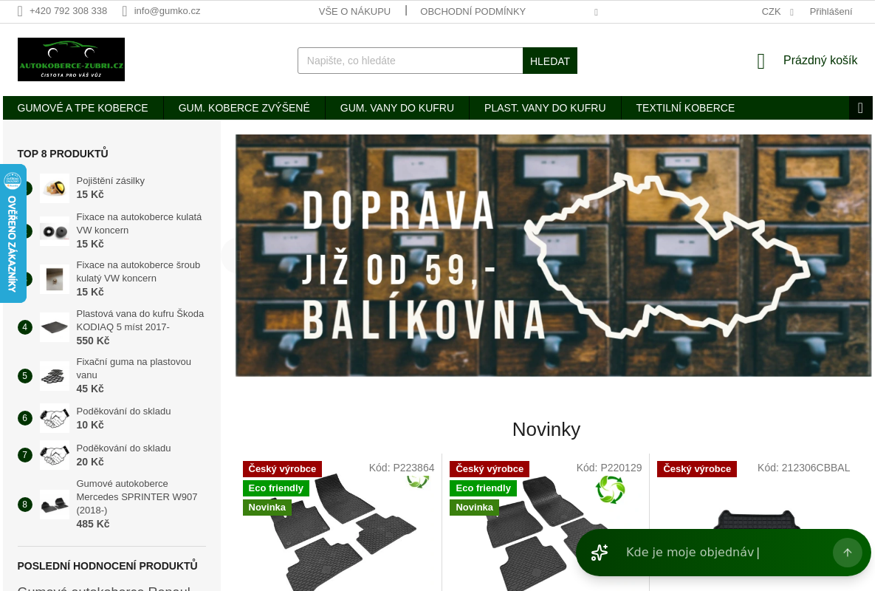Open Mercedes SPRINTER W907 koberce thumbnail
The height and width of the screenshot is (591, 886).
coord(55,505)
